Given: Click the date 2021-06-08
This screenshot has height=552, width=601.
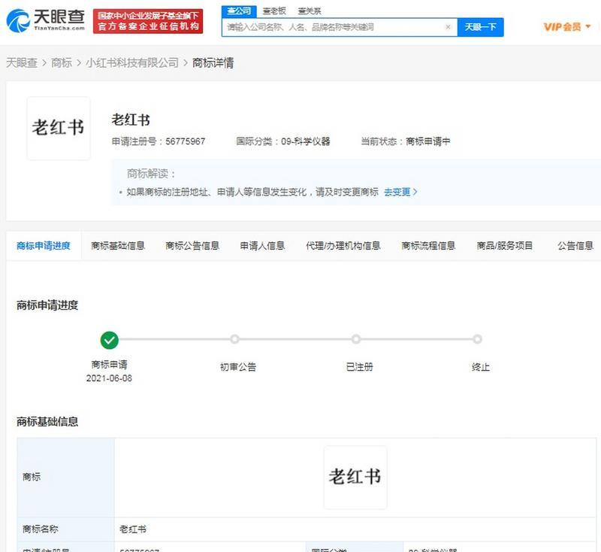Looking at the screenshot, I should pyautogui.click(x=109, y=378).
